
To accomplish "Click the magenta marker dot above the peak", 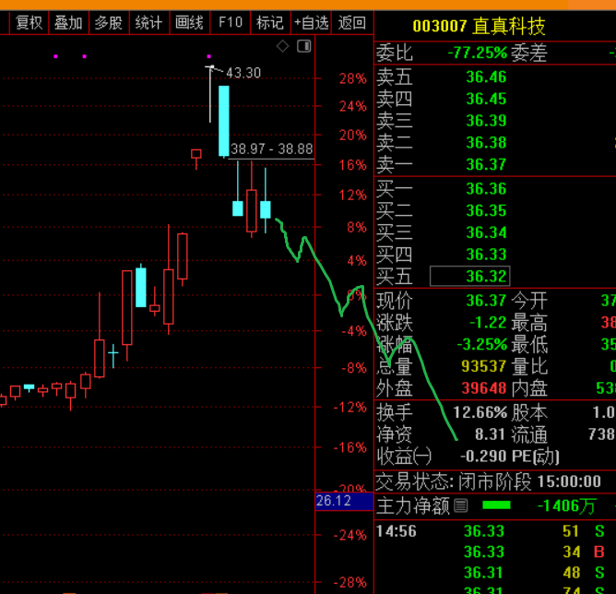I will pos(209,56).
